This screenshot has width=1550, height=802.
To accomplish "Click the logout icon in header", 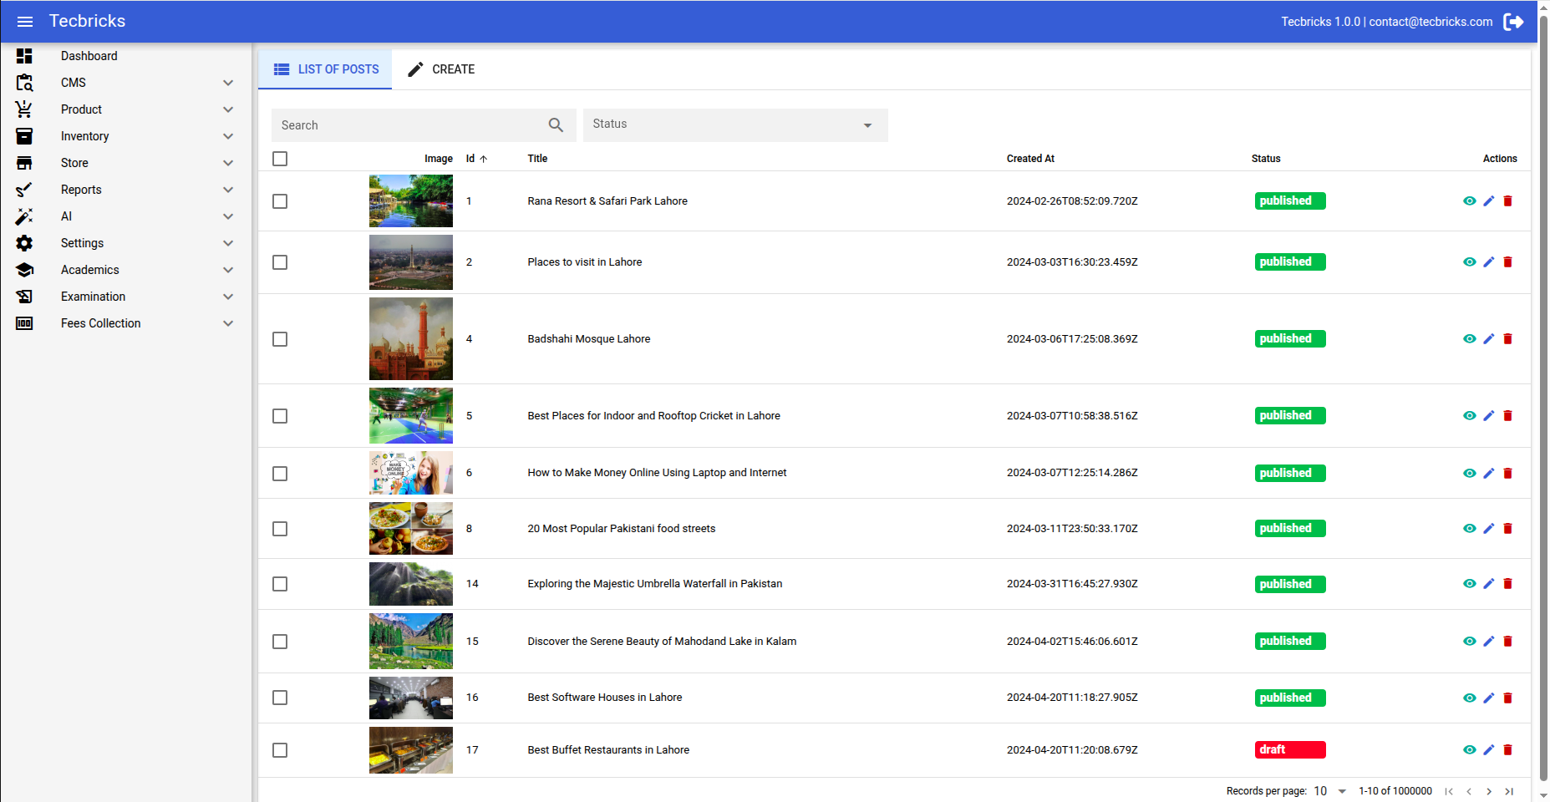I will 1513,22.
